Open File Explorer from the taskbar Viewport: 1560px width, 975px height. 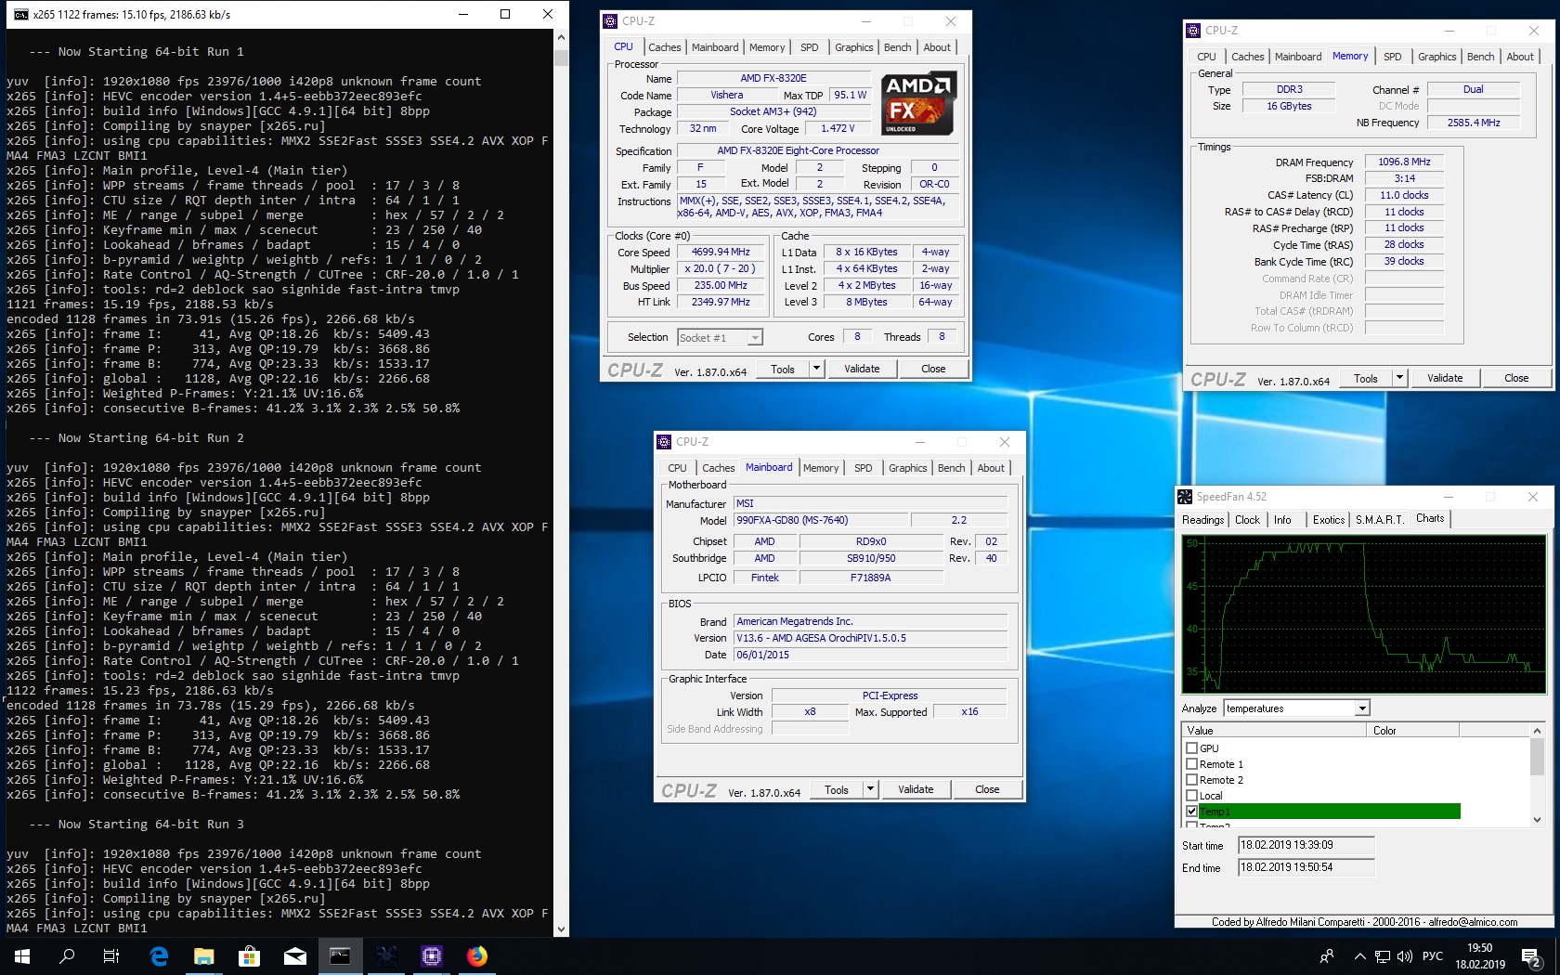pos(203,955)
